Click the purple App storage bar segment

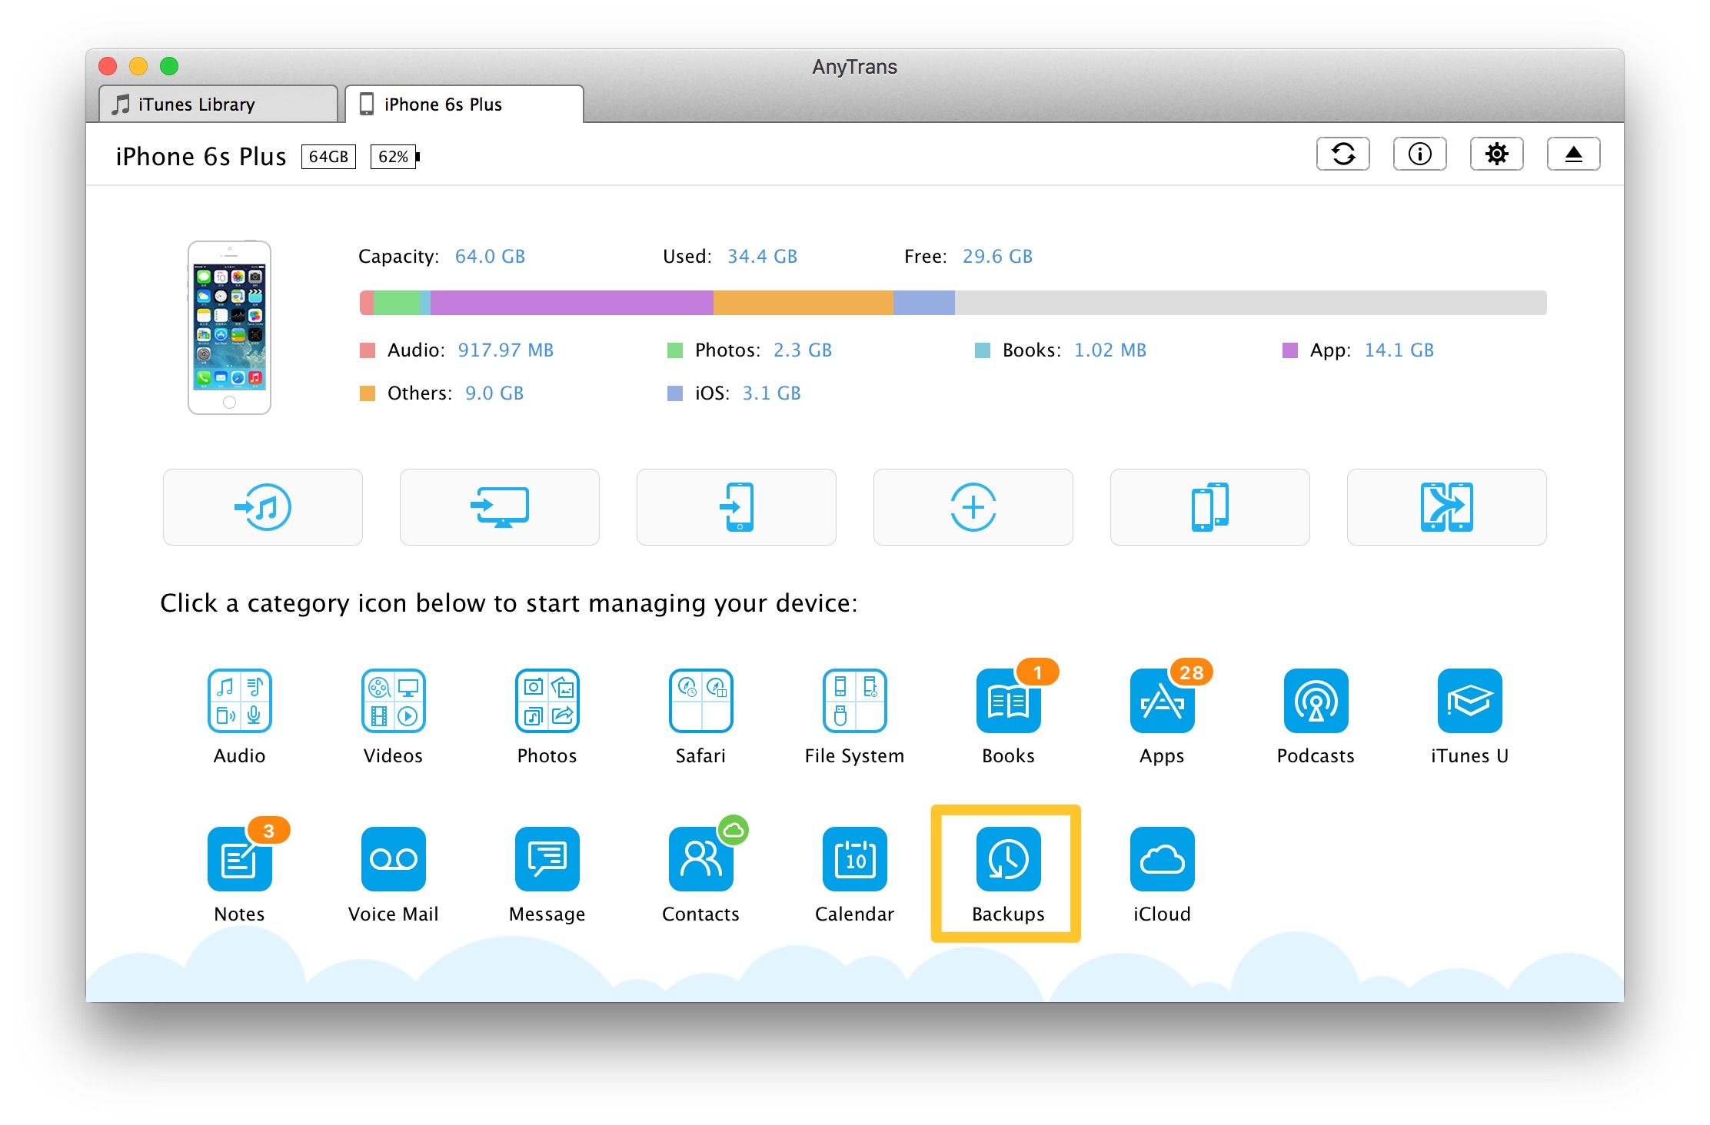pos(571,303)
